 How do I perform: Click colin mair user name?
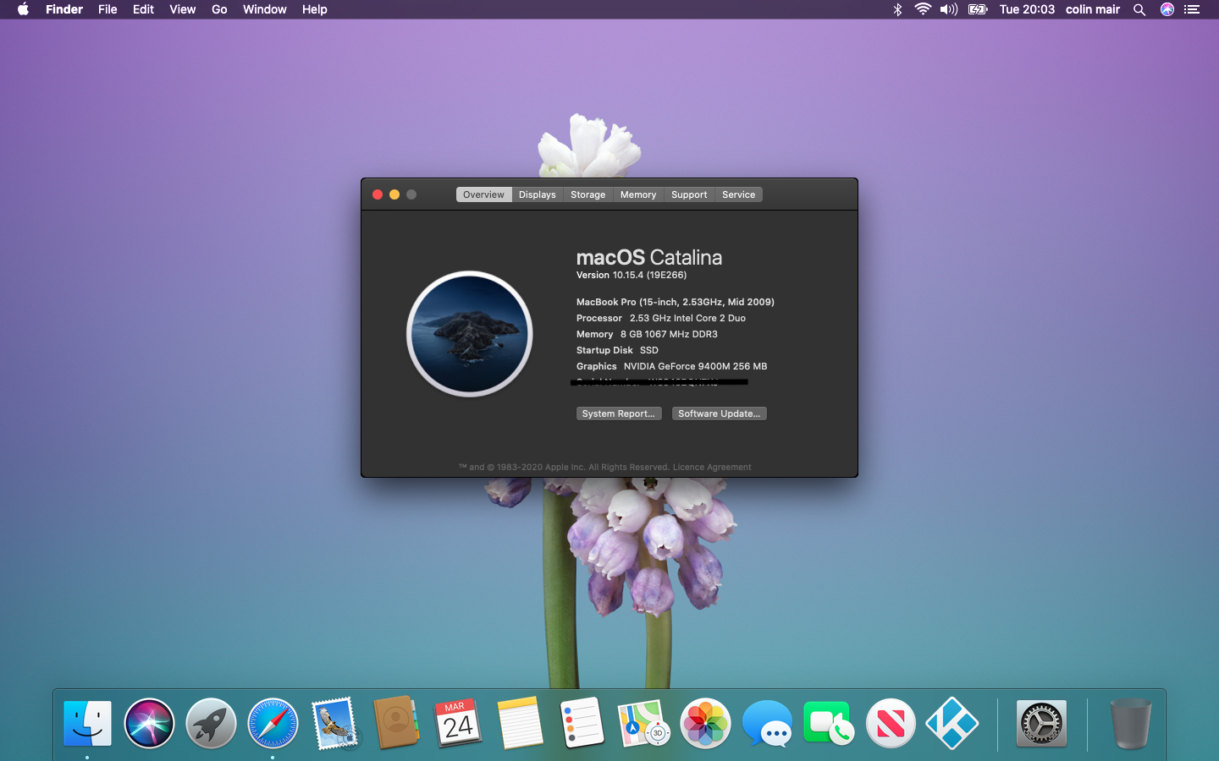1093,9
